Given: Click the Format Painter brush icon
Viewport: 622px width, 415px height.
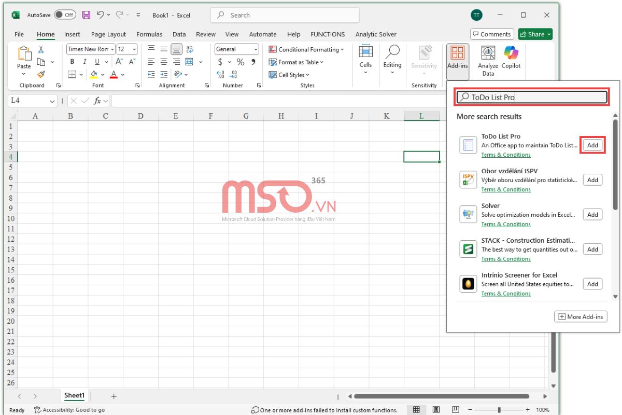Looking at the screenshot, I should coord(41,75).
